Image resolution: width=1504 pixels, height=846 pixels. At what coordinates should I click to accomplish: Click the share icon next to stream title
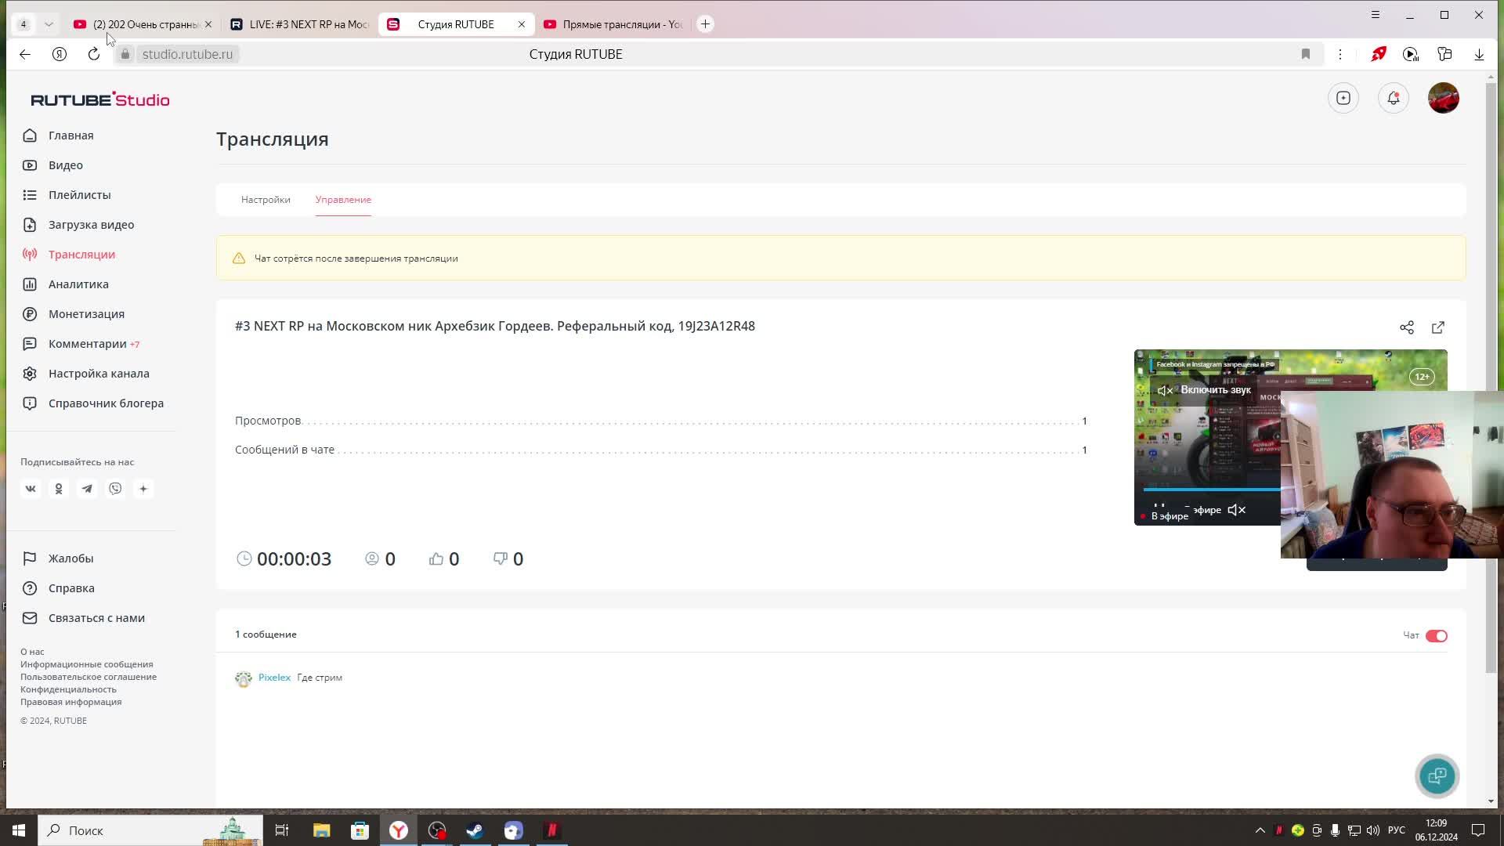1407,327
